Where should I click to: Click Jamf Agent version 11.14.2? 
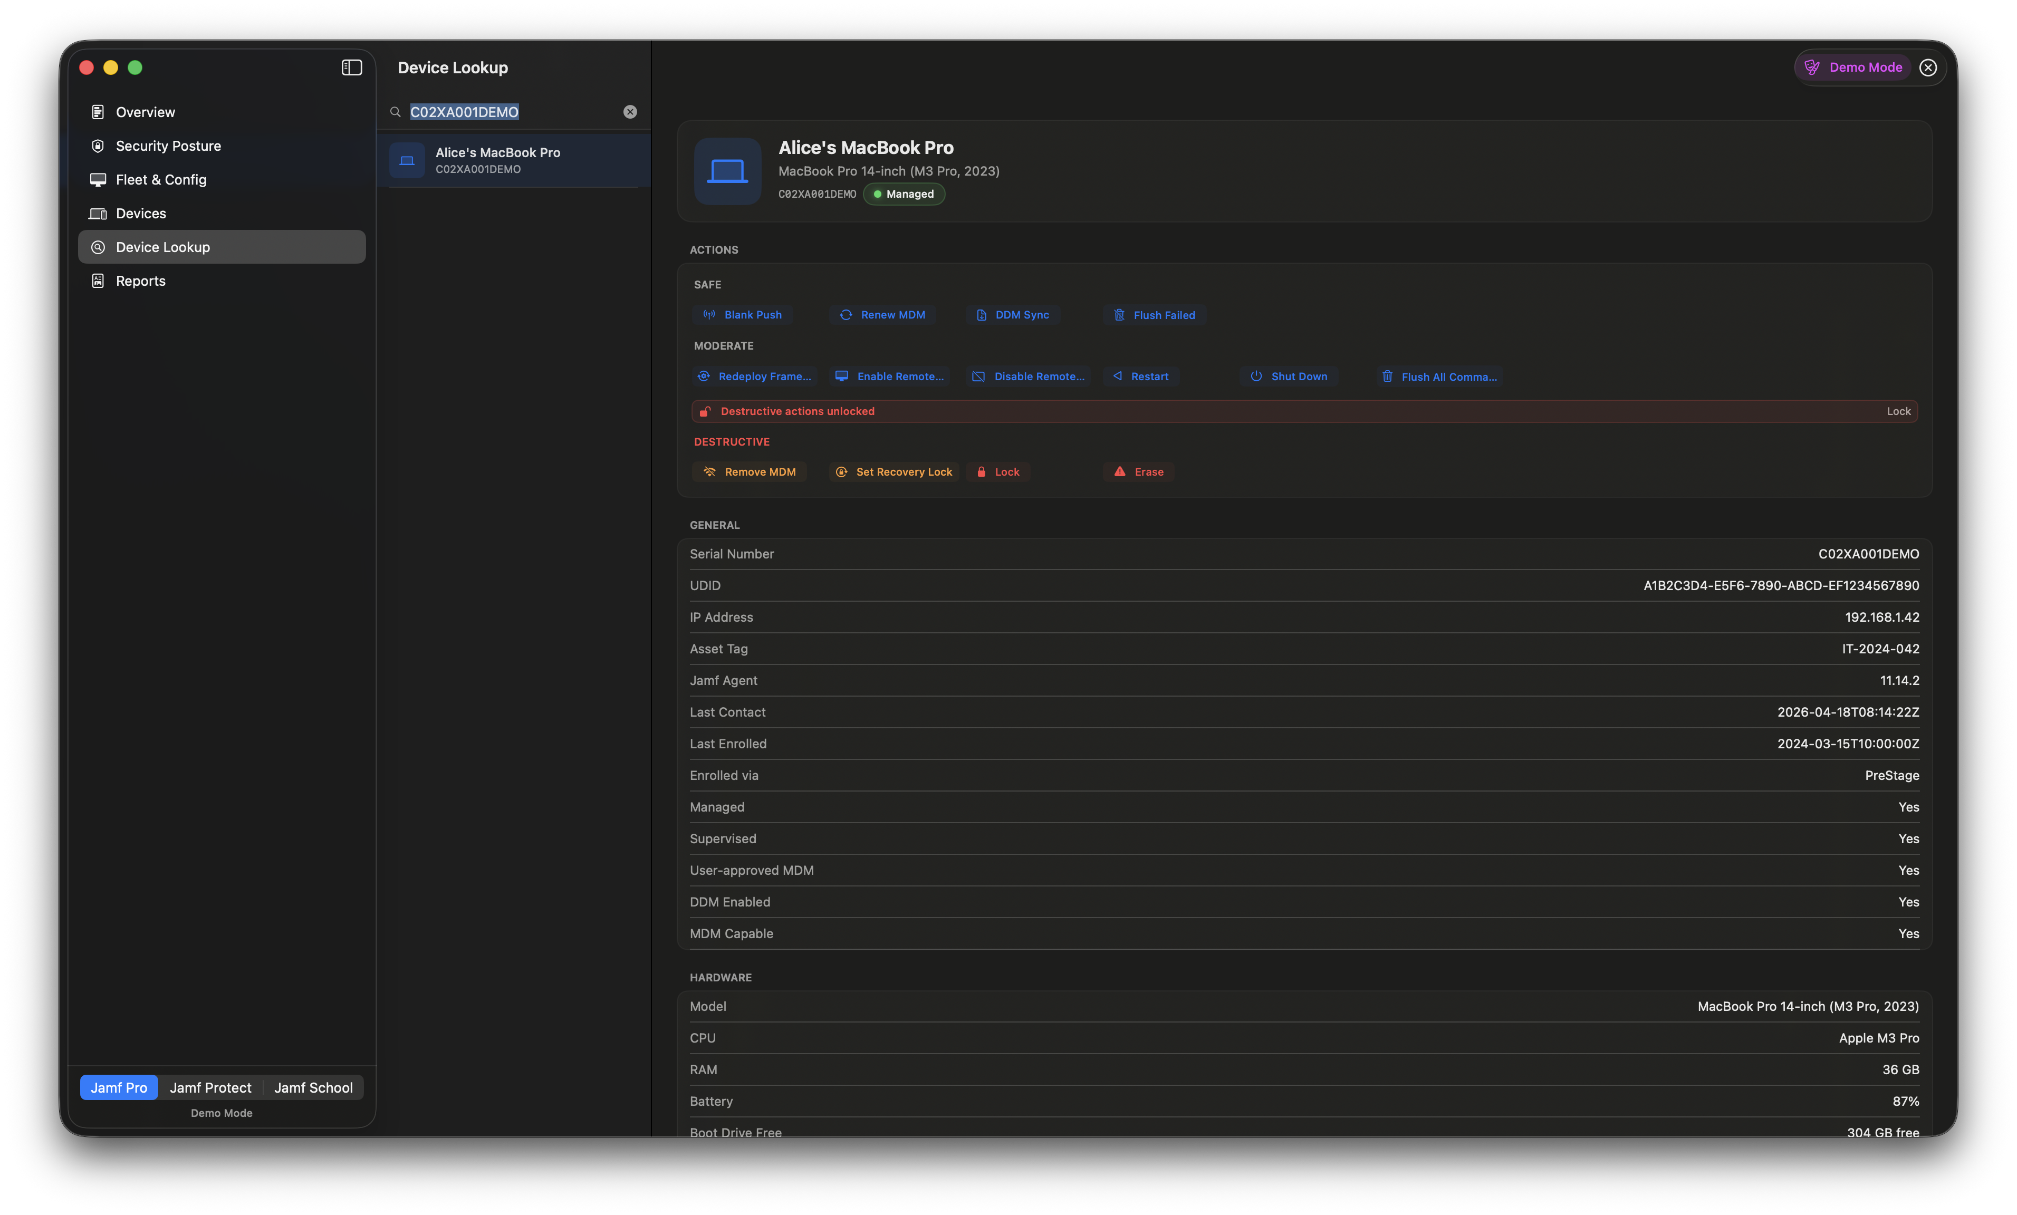click(1899, 681)
